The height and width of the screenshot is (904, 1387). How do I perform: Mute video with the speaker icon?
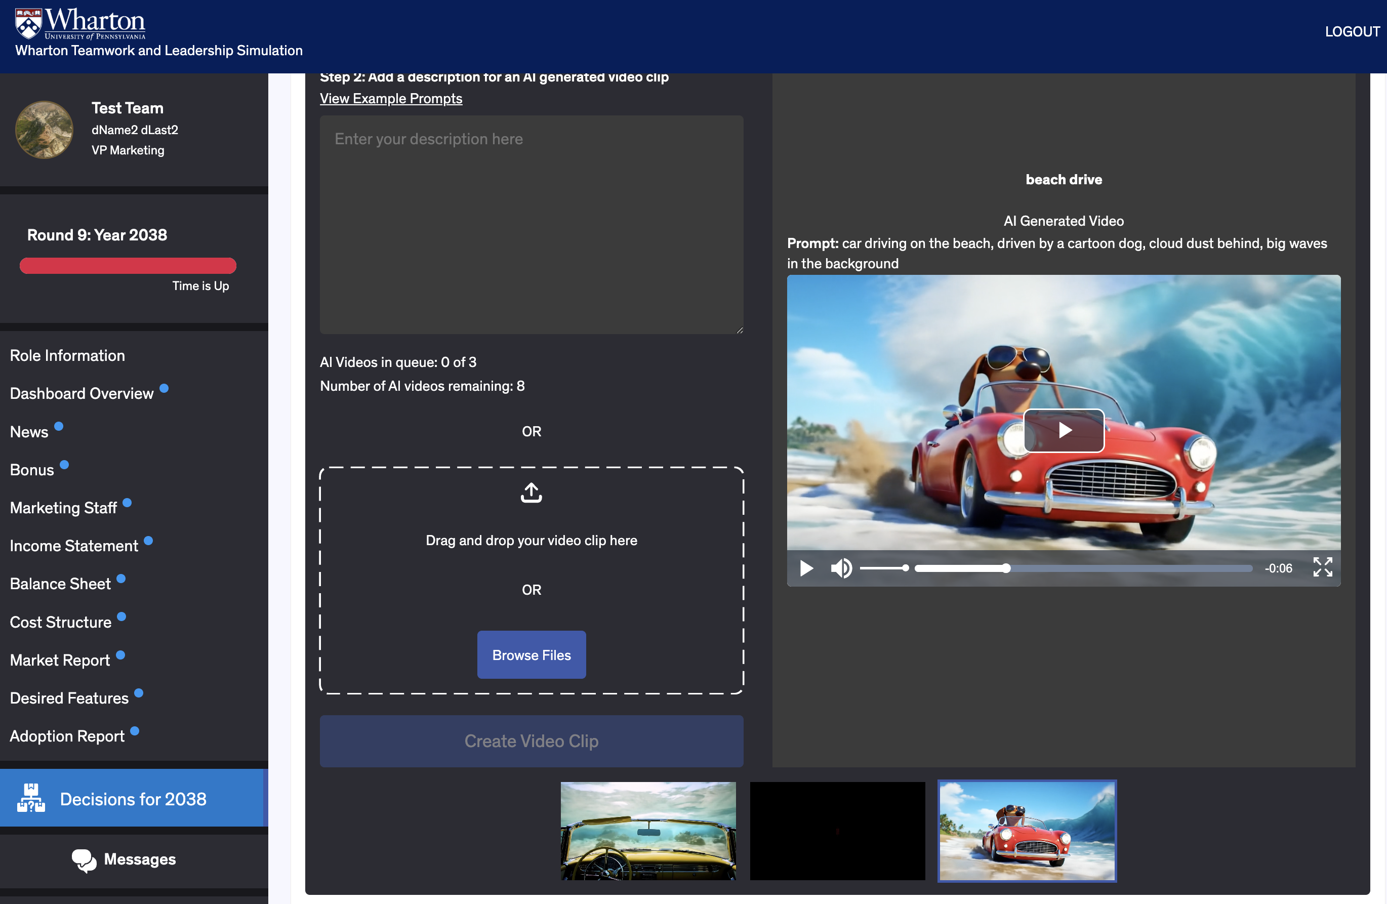pyautogui.click(x=841, y=568)
